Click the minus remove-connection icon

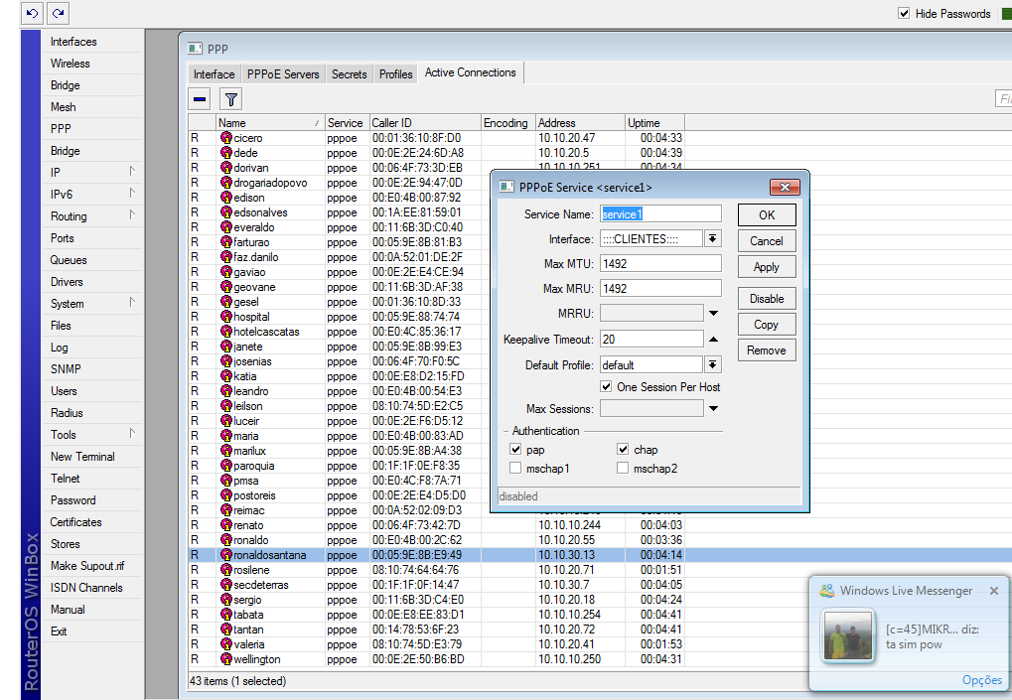[x=200, y=98]
